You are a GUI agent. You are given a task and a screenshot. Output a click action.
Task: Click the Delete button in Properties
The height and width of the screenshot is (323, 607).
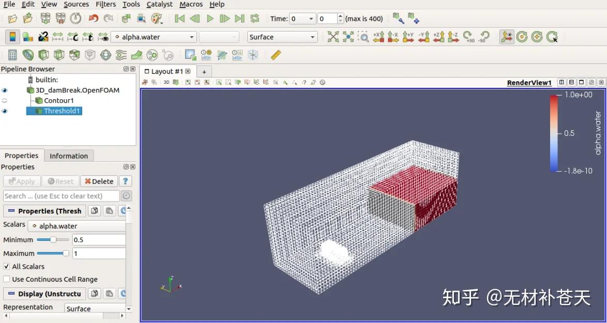[99, 181]
